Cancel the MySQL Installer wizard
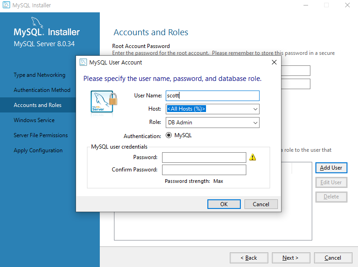 [x=333, y=258]
